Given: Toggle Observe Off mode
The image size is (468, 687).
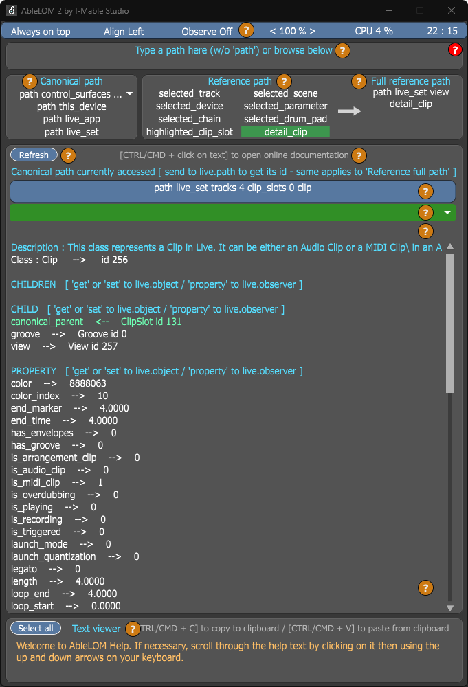Looking at the screenshot, I should [207, 32].
